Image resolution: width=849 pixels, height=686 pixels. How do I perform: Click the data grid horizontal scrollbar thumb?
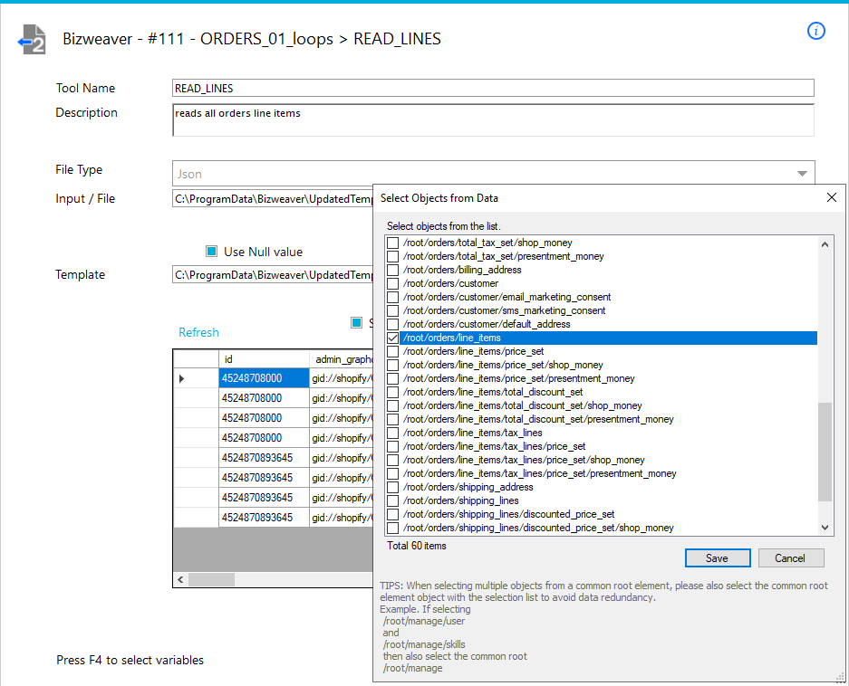(211, 579)
